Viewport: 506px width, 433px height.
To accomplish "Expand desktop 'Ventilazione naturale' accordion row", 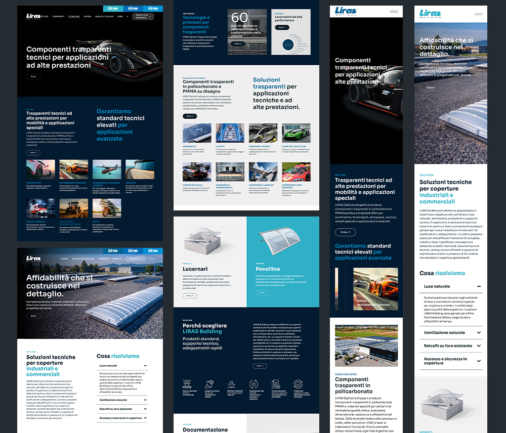I will click(123, 400).
